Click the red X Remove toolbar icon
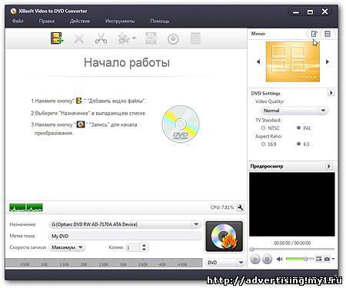Screen dimensions: 346x288 point(78,39)
